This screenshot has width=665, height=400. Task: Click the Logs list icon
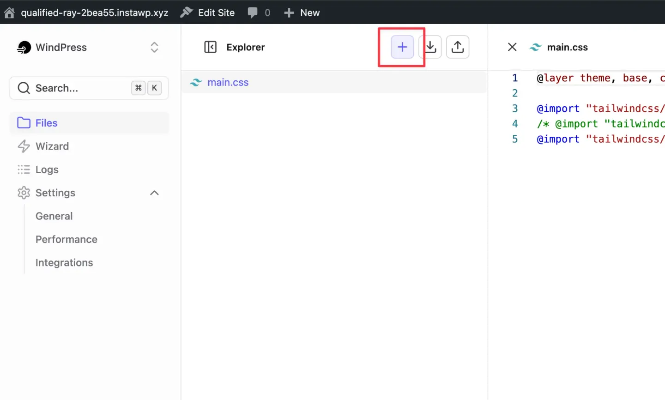tap(24, 170)
